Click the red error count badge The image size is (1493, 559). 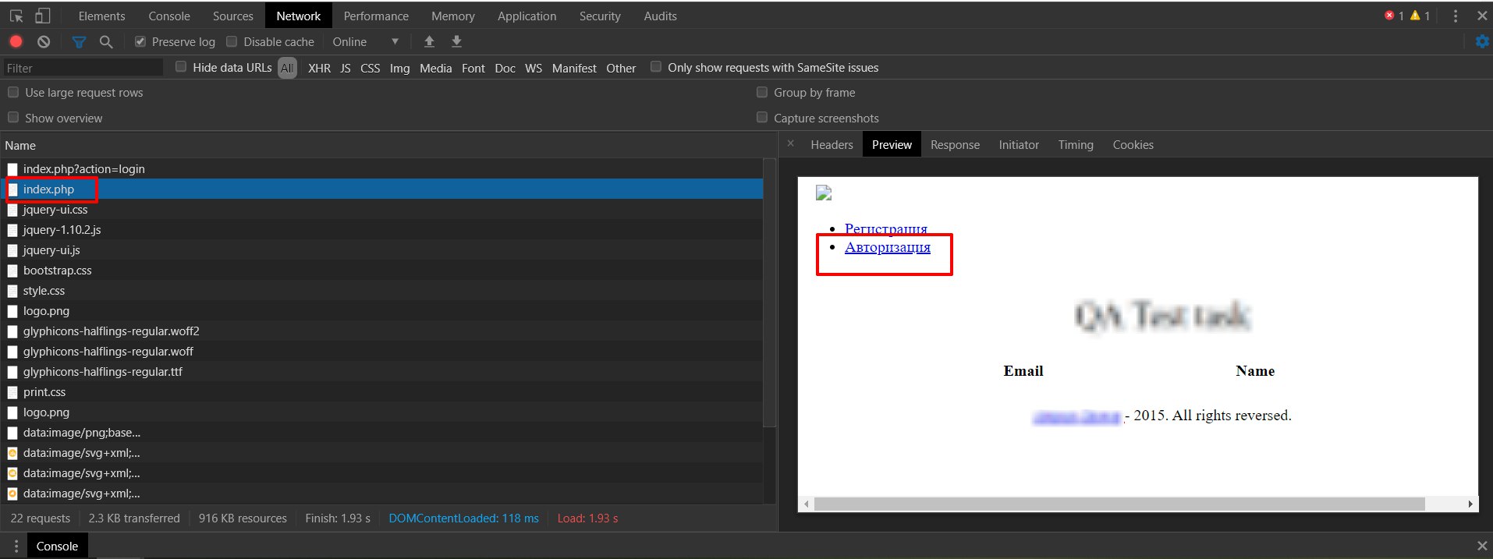1394,16
